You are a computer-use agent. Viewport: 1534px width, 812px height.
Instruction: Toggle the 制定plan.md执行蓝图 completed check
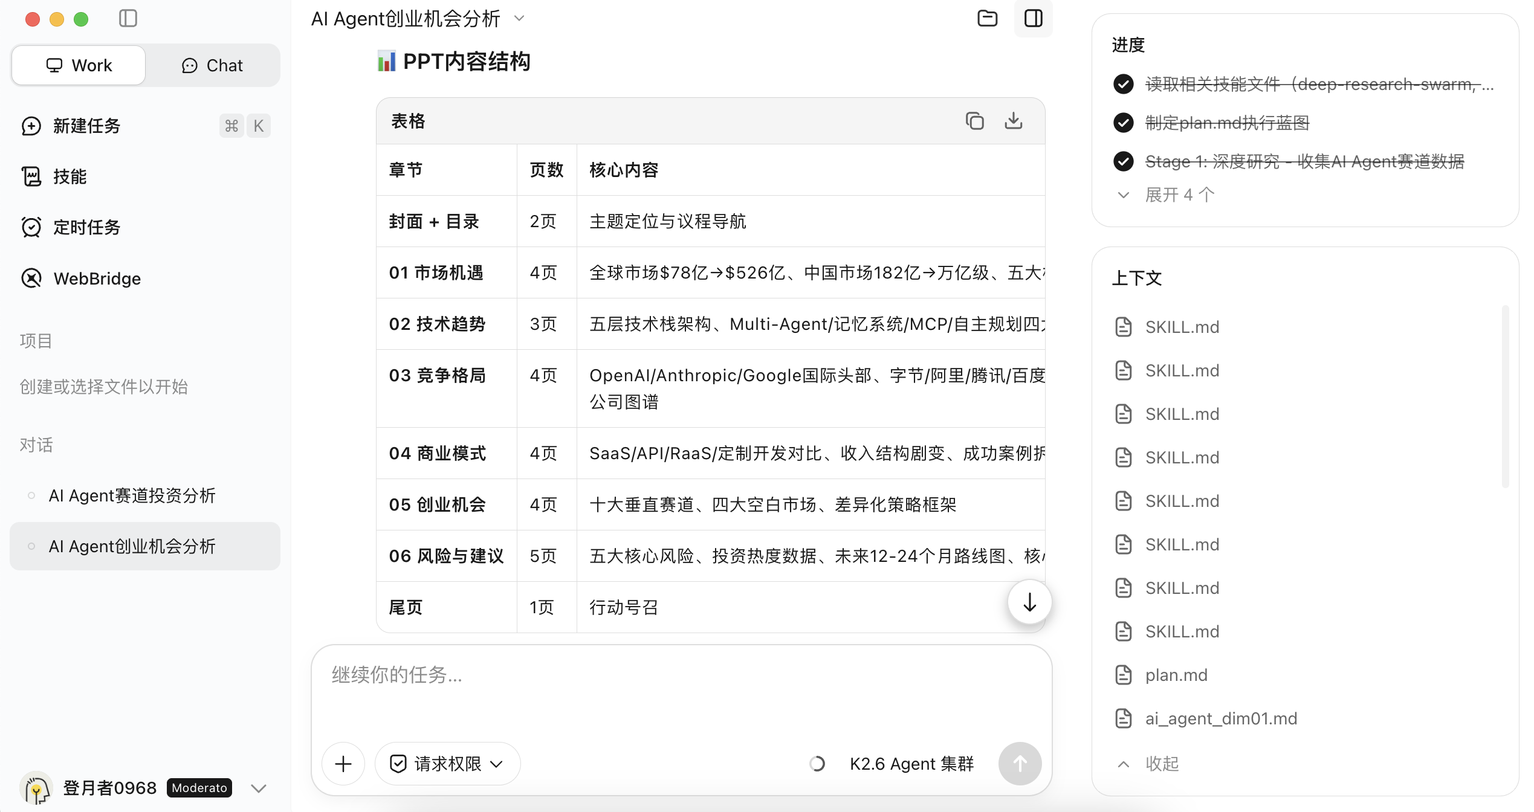1124,123
